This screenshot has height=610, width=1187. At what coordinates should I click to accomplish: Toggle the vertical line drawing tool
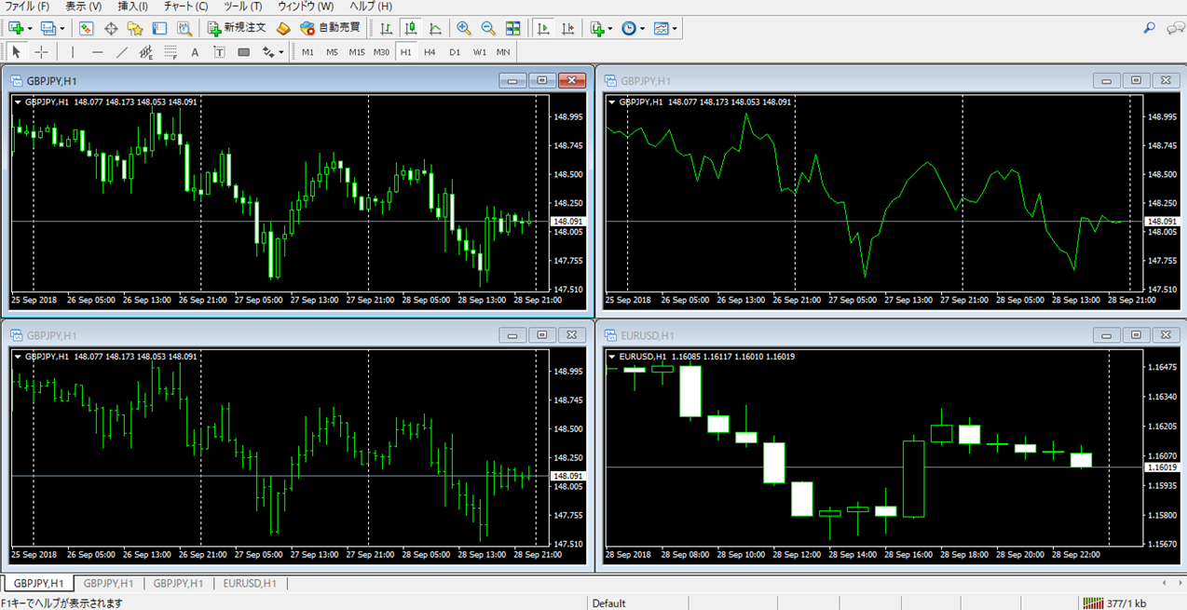click(73, 51)
